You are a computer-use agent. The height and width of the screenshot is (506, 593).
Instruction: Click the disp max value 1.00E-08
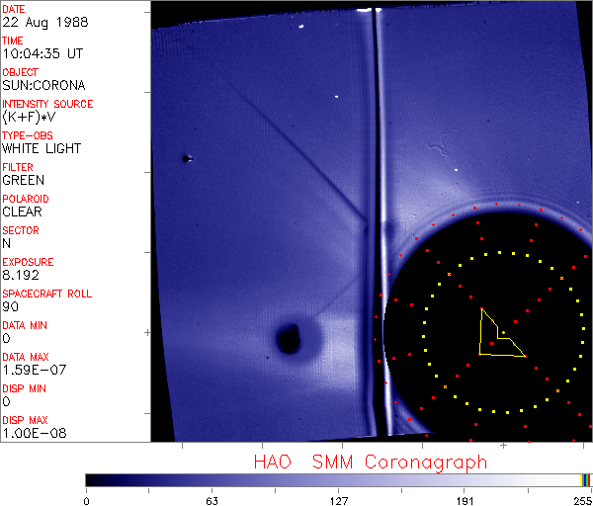click(x=30, y=433)
